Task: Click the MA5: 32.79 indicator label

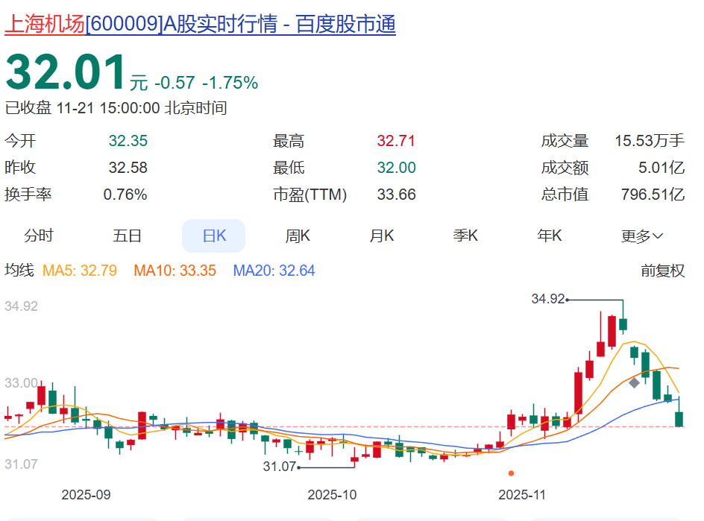Action: pos(80,271)
